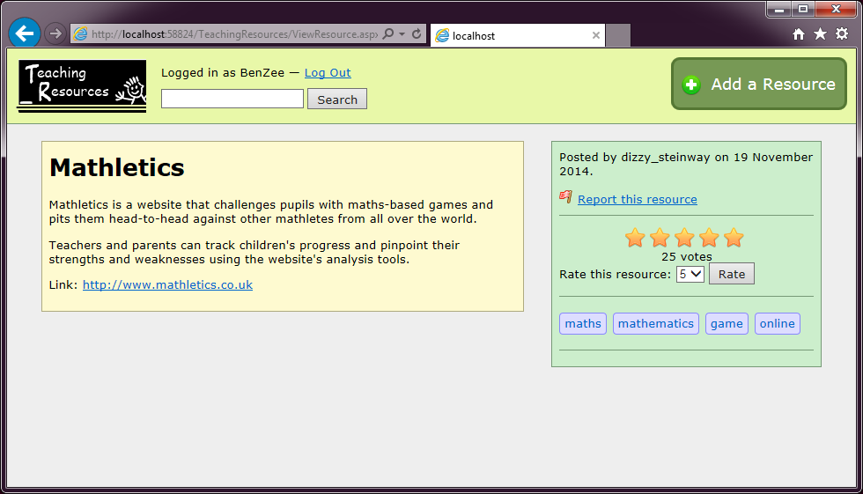
Task: Click the fourth rating star
Action: tap(710, 238)
